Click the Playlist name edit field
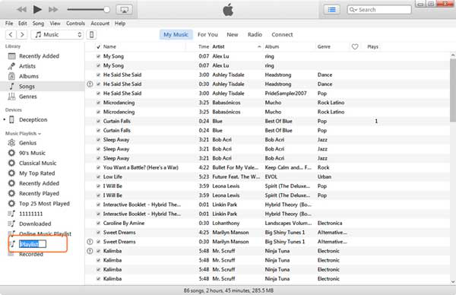 tap(33, 244)
